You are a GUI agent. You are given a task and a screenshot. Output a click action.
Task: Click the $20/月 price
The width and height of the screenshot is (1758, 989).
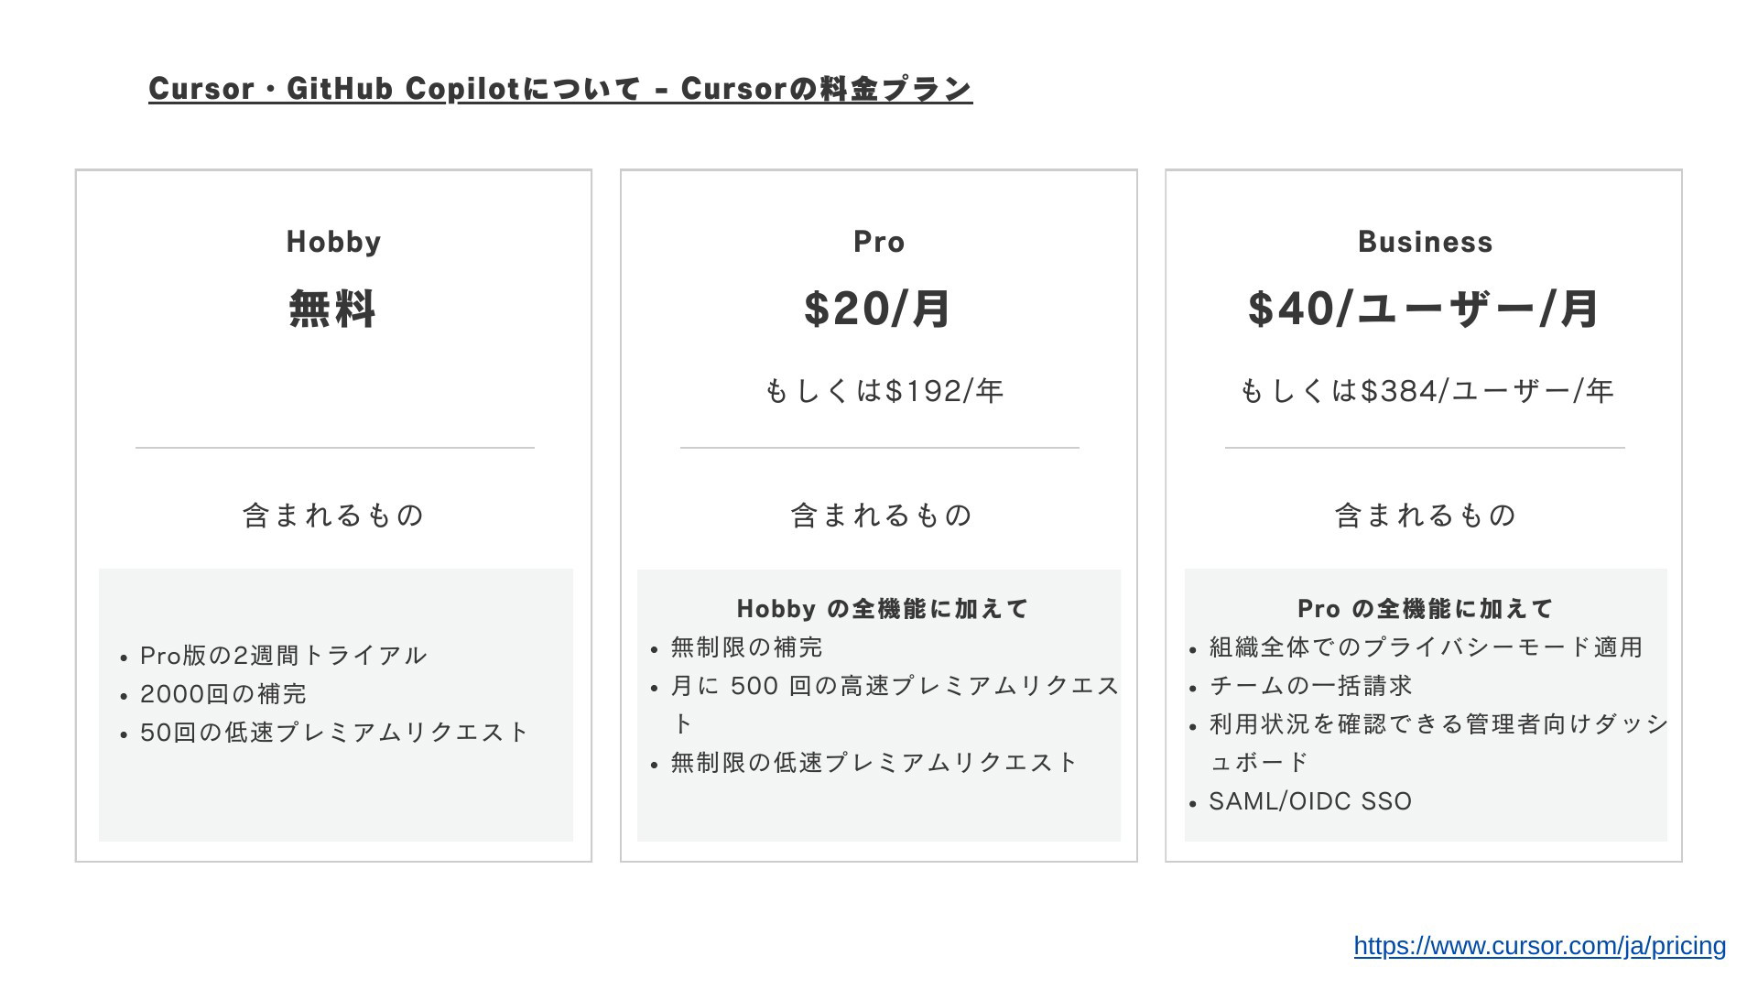click(878, 309)
